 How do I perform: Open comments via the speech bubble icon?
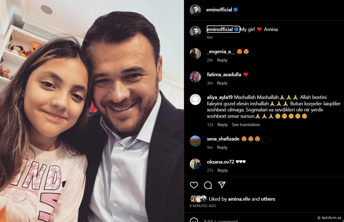pyautogui.click(x=208, y=185)
